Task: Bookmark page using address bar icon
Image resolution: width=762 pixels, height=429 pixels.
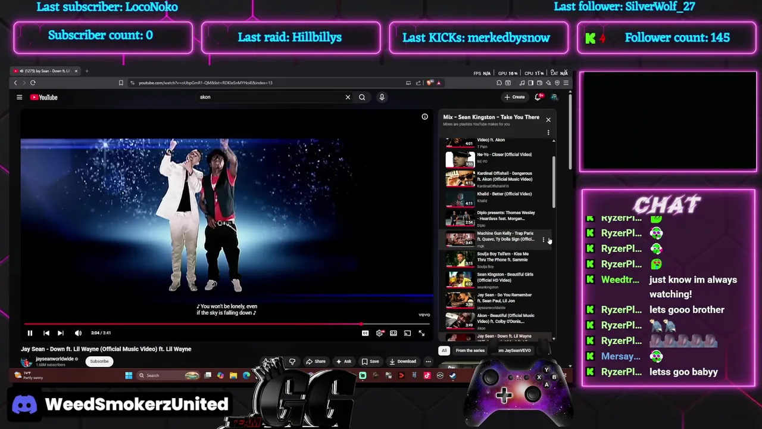Action: tap(121, 83)
